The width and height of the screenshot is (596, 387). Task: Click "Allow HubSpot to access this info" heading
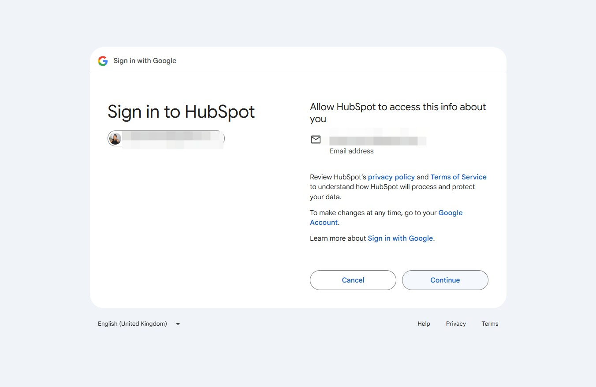tap(398, 113)
